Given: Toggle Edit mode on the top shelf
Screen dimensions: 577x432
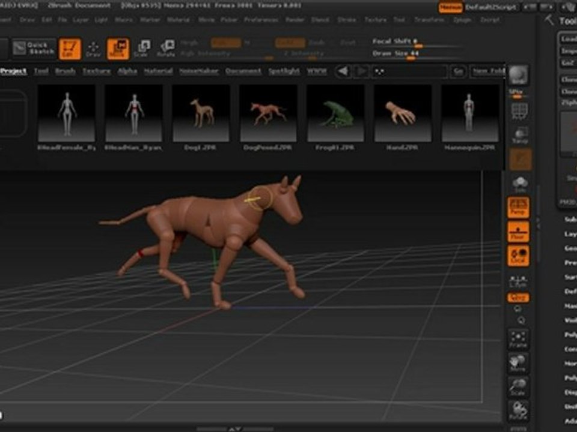Looking at the screenshot, I should [x=70, y=49].
